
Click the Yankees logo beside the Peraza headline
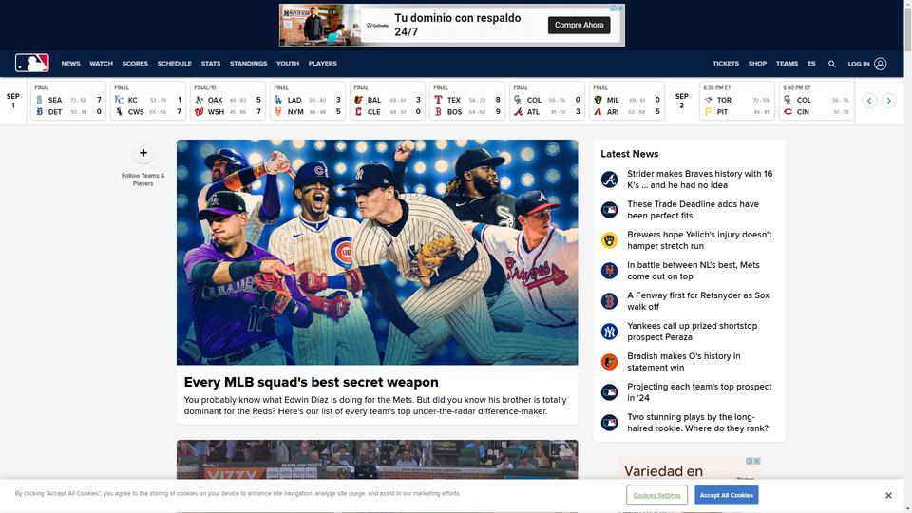click(x=609, y=332)
